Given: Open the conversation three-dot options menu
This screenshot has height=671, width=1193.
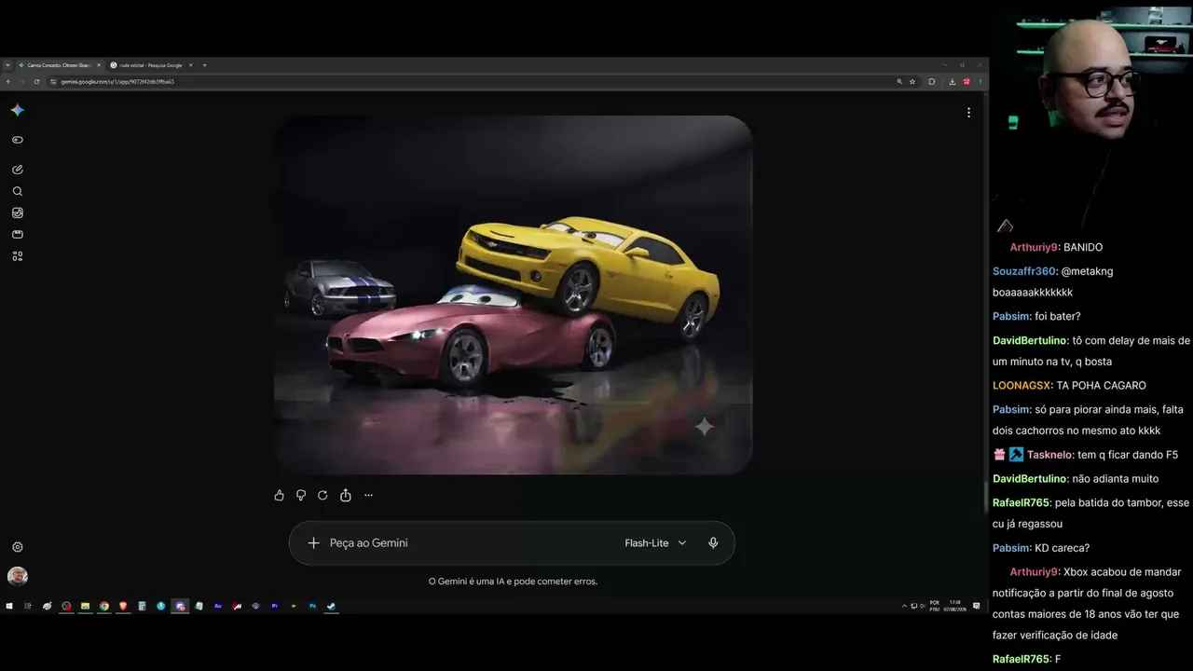Looking at the screenshot, I should click(x=968, y=112).
